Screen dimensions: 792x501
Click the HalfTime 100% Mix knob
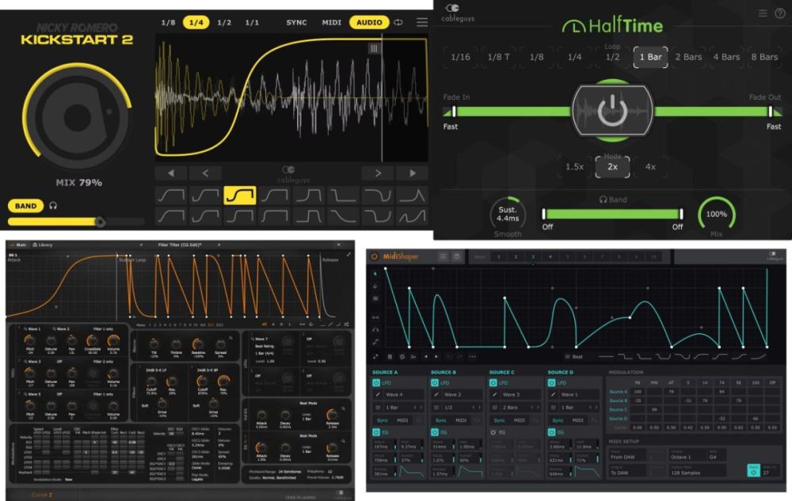pos(716,214)
